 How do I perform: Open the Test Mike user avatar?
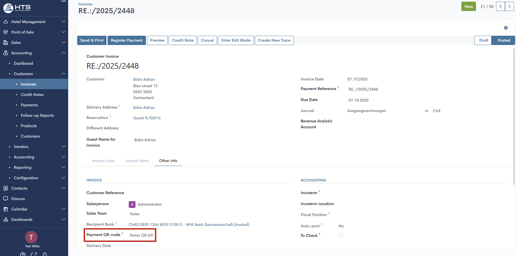coord(31,237)
